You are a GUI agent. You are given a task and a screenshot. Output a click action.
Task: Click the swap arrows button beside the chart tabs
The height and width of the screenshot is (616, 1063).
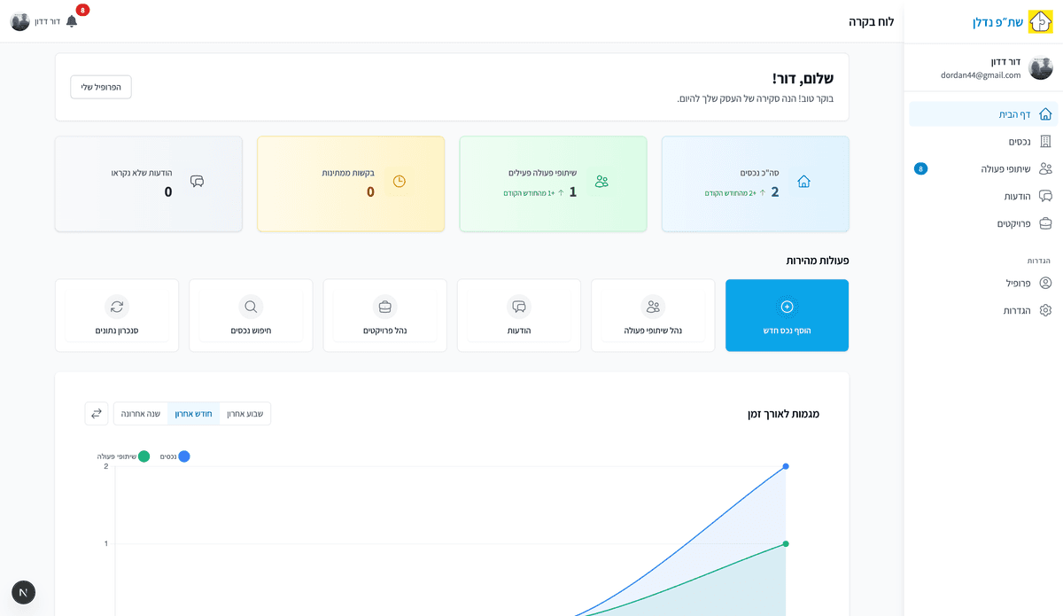(97, 413)
